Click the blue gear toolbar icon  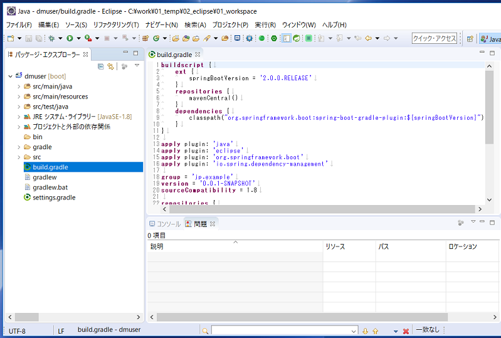click(249, 38)
